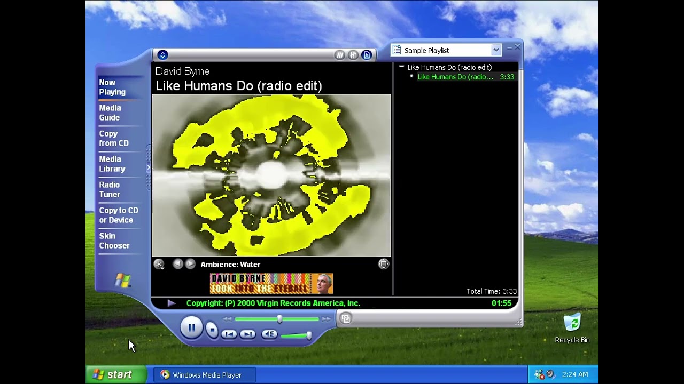This screenshot has width=684, height=384.
Task: Click the Total Time: 3:33 label
Action: 492,291
